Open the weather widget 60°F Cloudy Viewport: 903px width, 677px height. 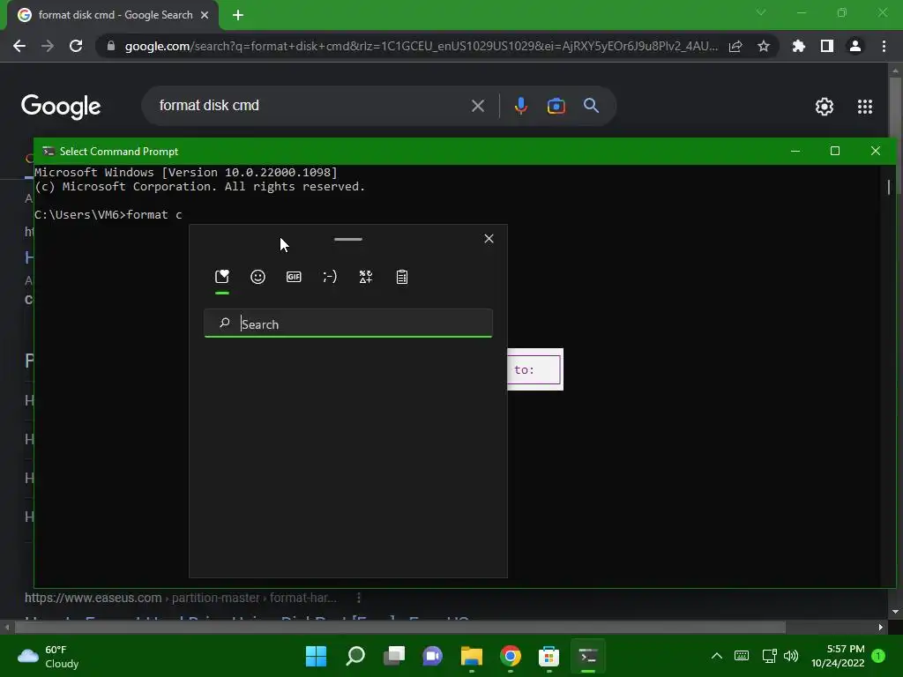click(49, 656)
